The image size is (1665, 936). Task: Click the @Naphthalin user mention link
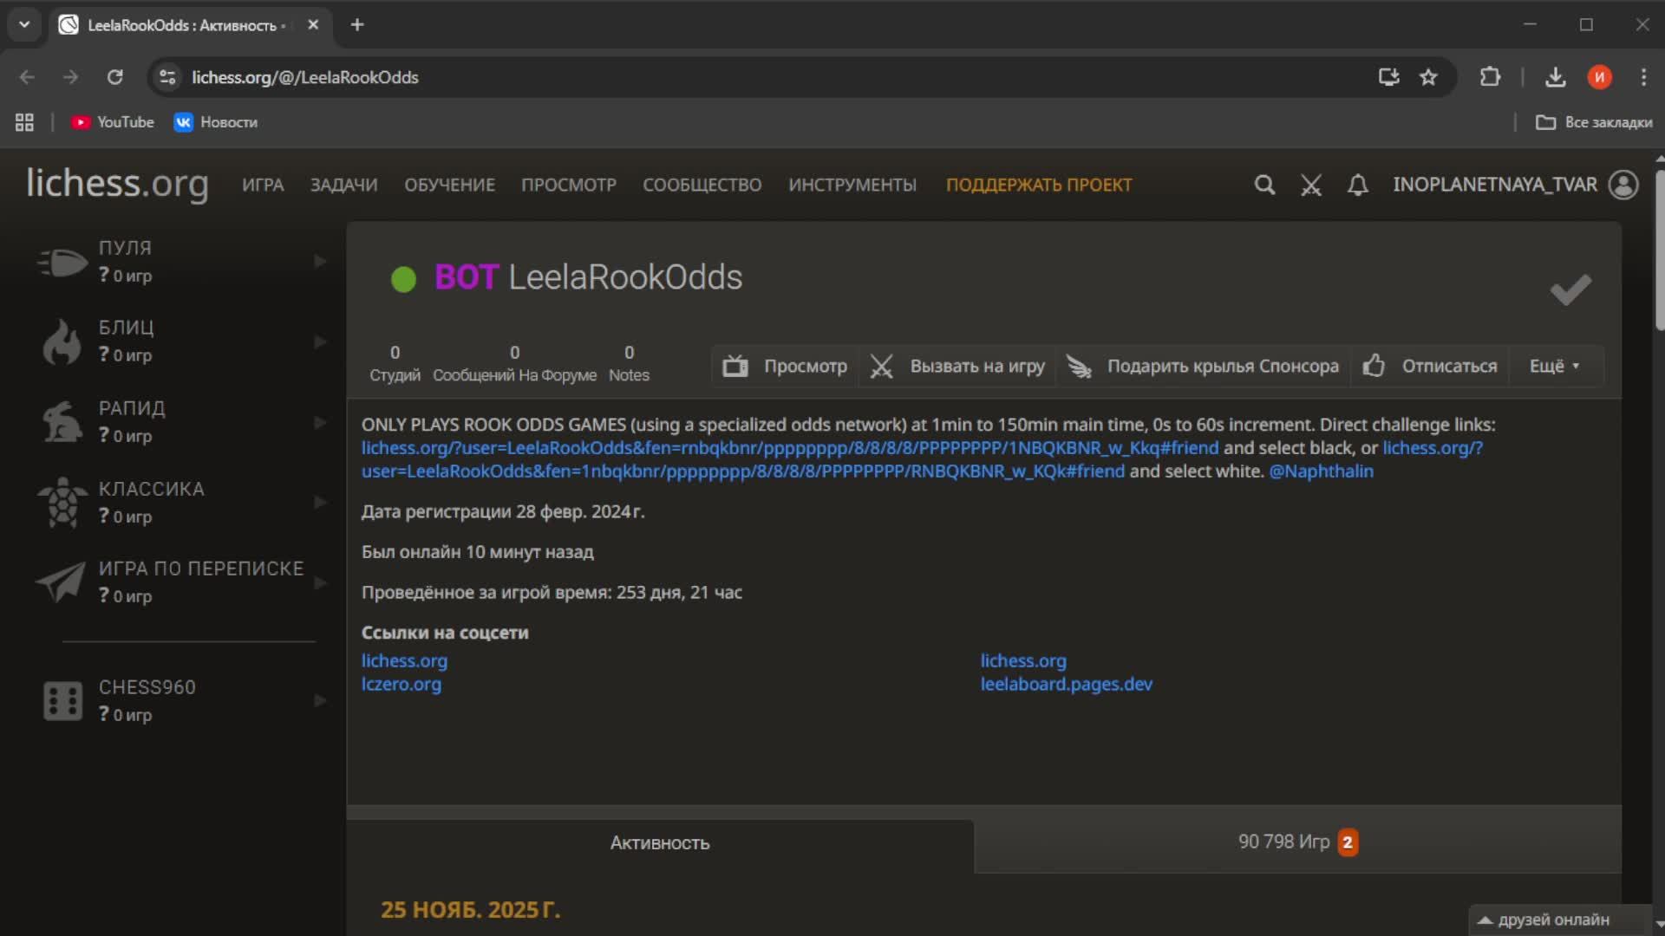(1321, 471)
